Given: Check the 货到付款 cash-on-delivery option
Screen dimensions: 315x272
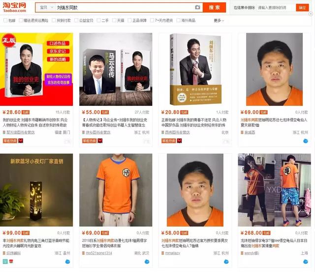Looking at the screenshot, I should tap(54, 20).
